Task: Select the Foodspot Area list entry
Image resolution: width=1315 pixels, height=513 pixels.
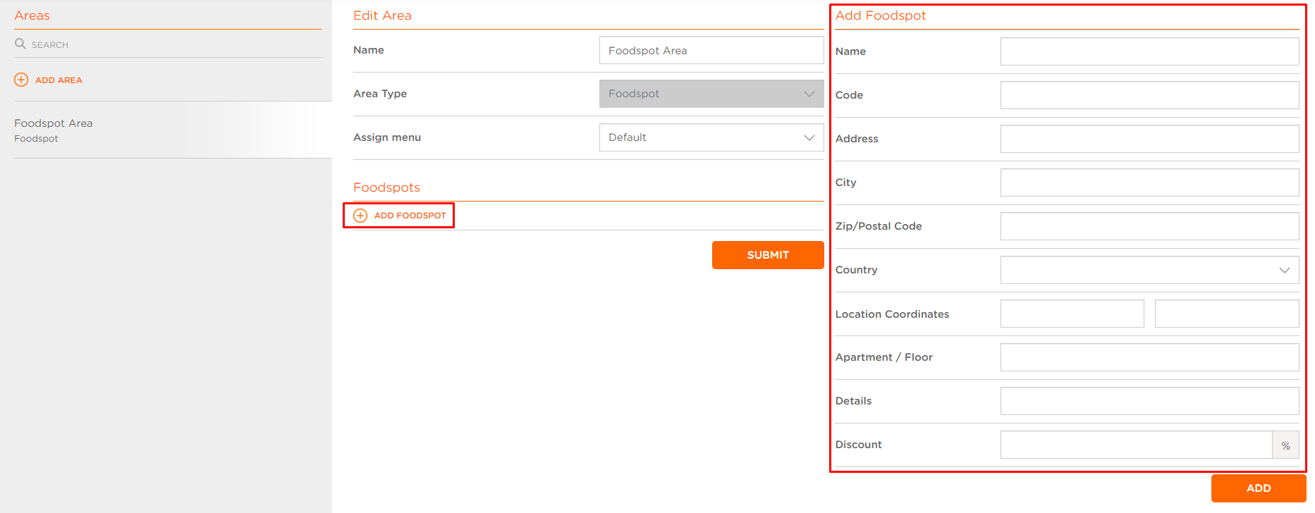Action: (173, 130)
